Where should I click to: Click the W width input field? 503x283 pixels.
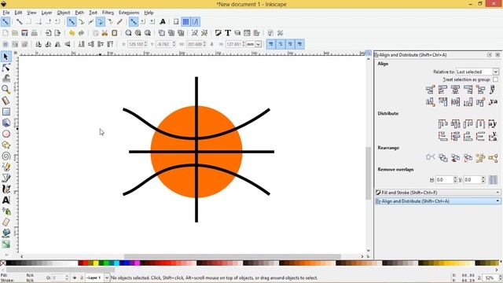click(x=194, y=44)
